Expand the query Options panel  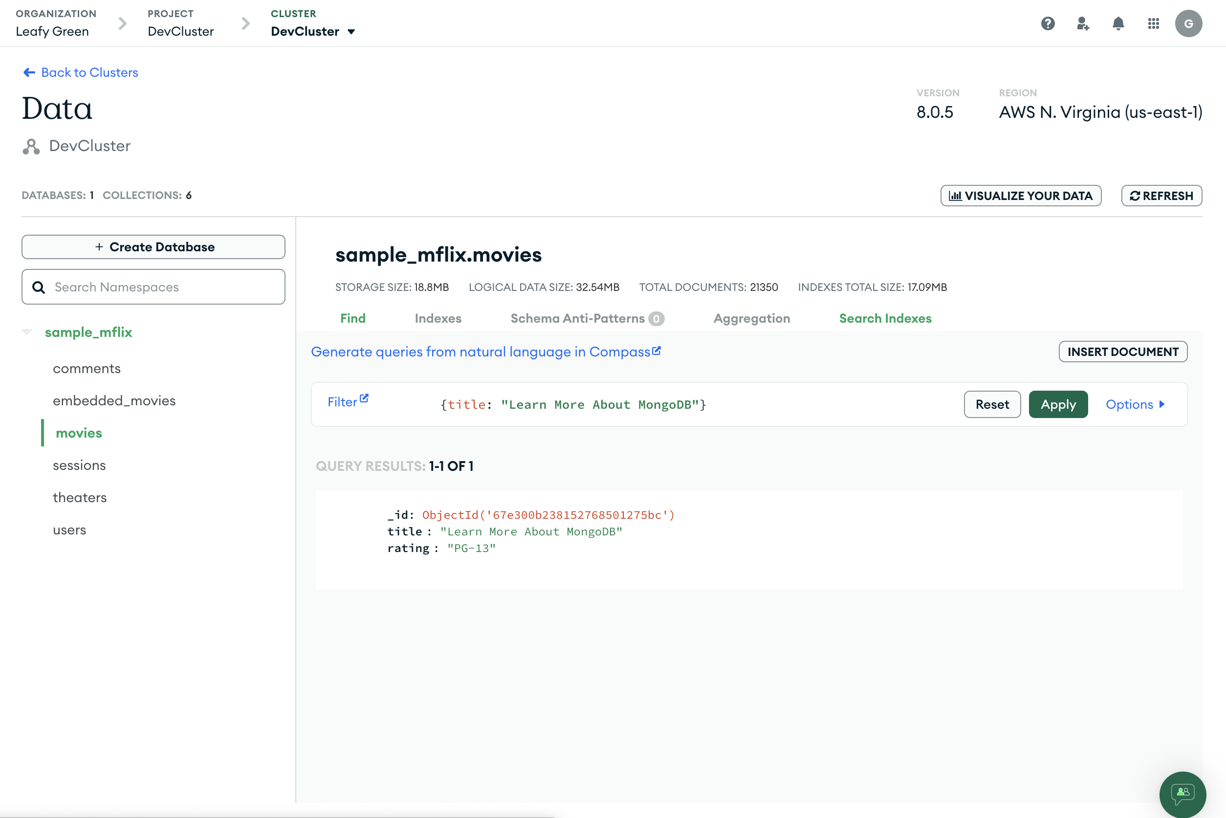[x=1135, y=404]
